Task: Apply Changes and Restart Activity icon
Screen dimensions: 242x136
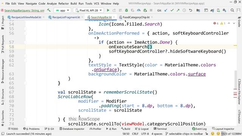Action: [114, 10]
